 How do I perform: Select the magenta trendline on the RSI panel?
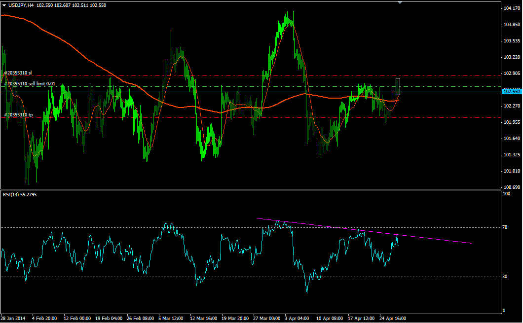364,231
